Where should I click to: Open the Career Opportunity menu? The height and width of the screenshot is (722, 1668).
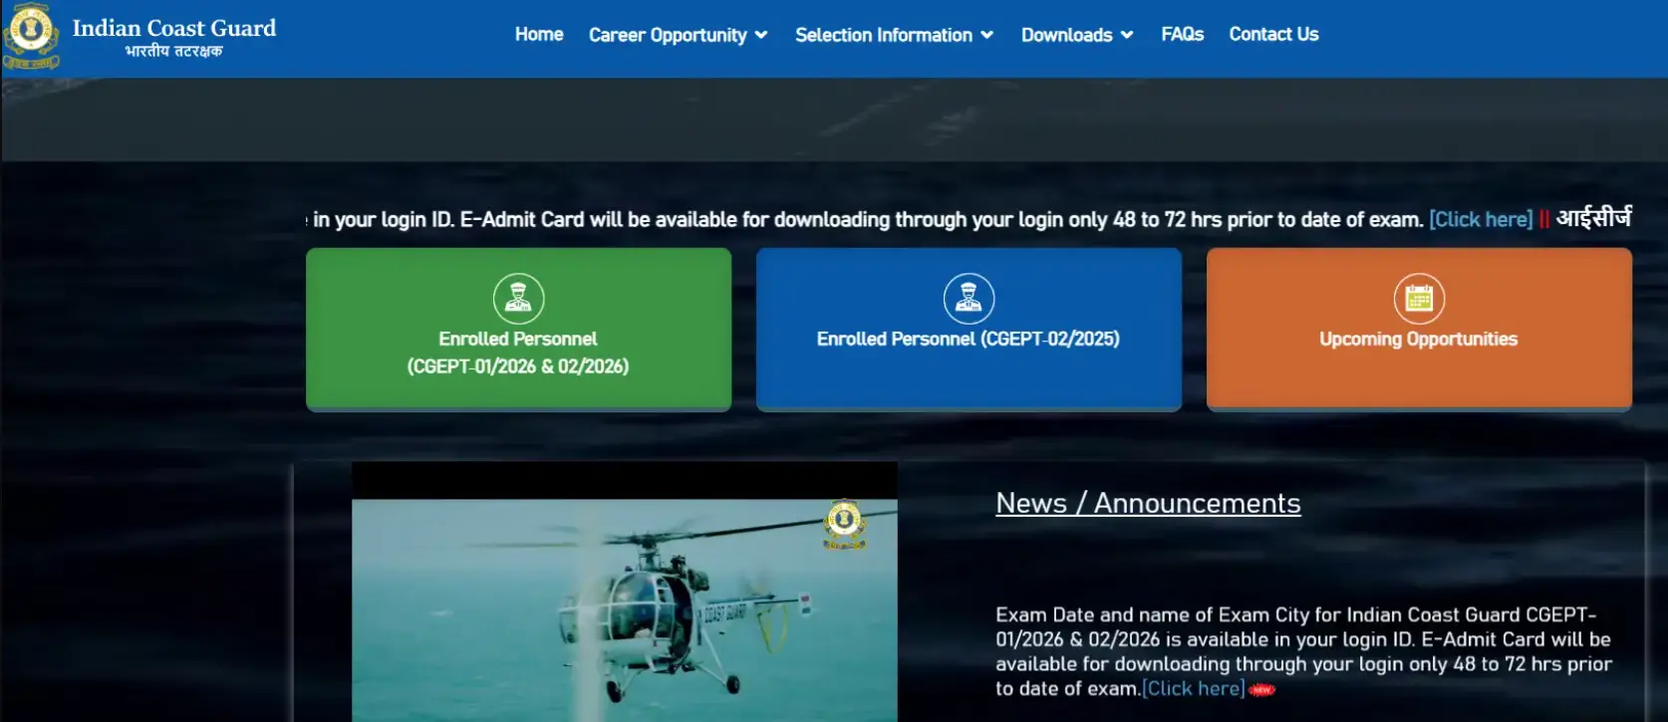click(x=678, y=35)
